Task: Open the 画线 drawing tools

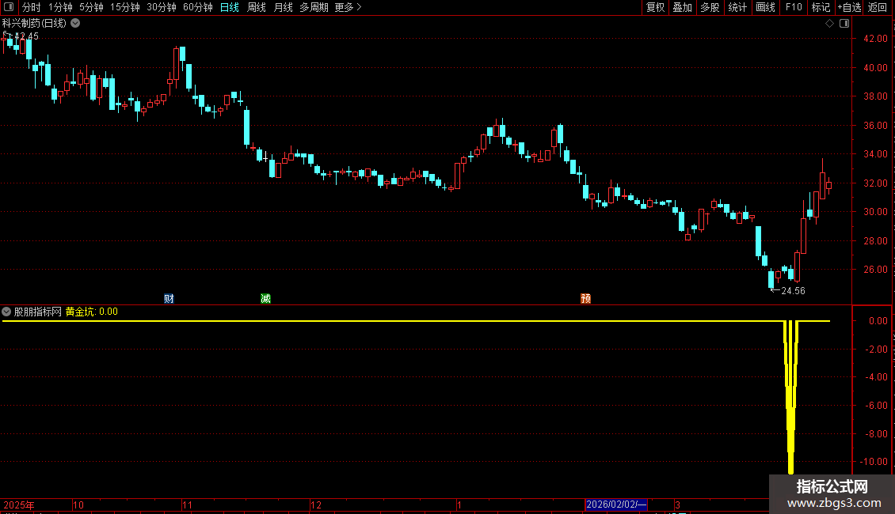Action: pyautogui.click(x=765, y=7)
